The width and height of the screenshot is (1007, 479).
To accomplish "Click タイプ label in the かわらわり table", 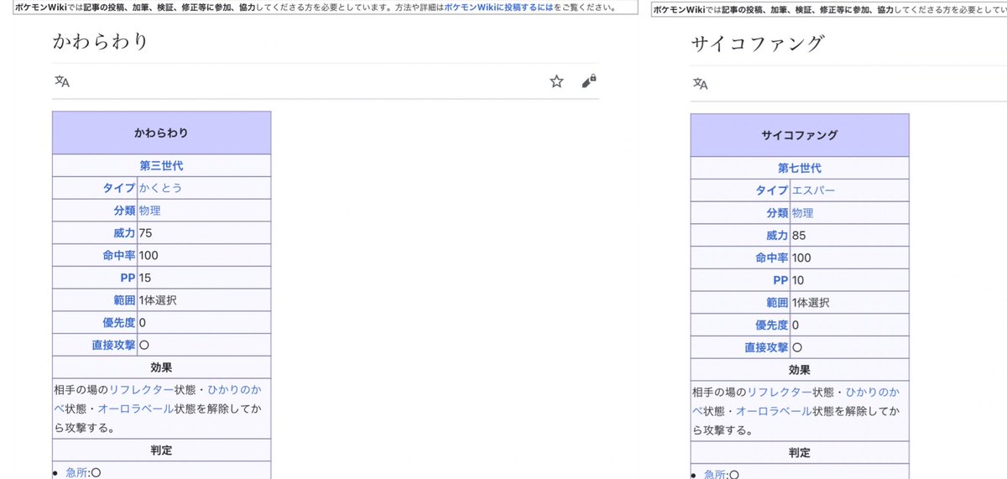I will coord(119,188).
